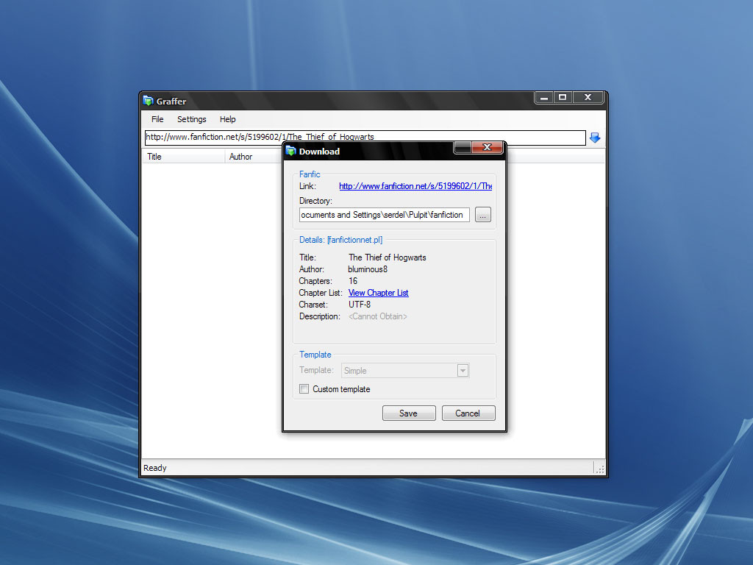Screen dimensions: 753x565
Task: Sort list by Title column header
Action: click(183, 157)
